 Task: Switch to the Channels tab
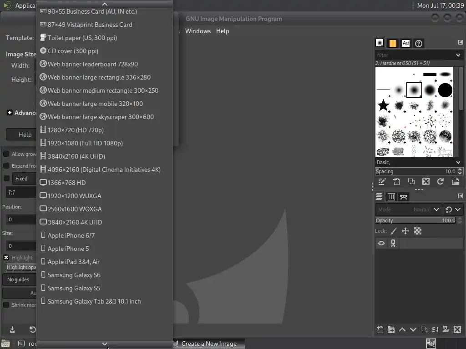click(391, 196)
